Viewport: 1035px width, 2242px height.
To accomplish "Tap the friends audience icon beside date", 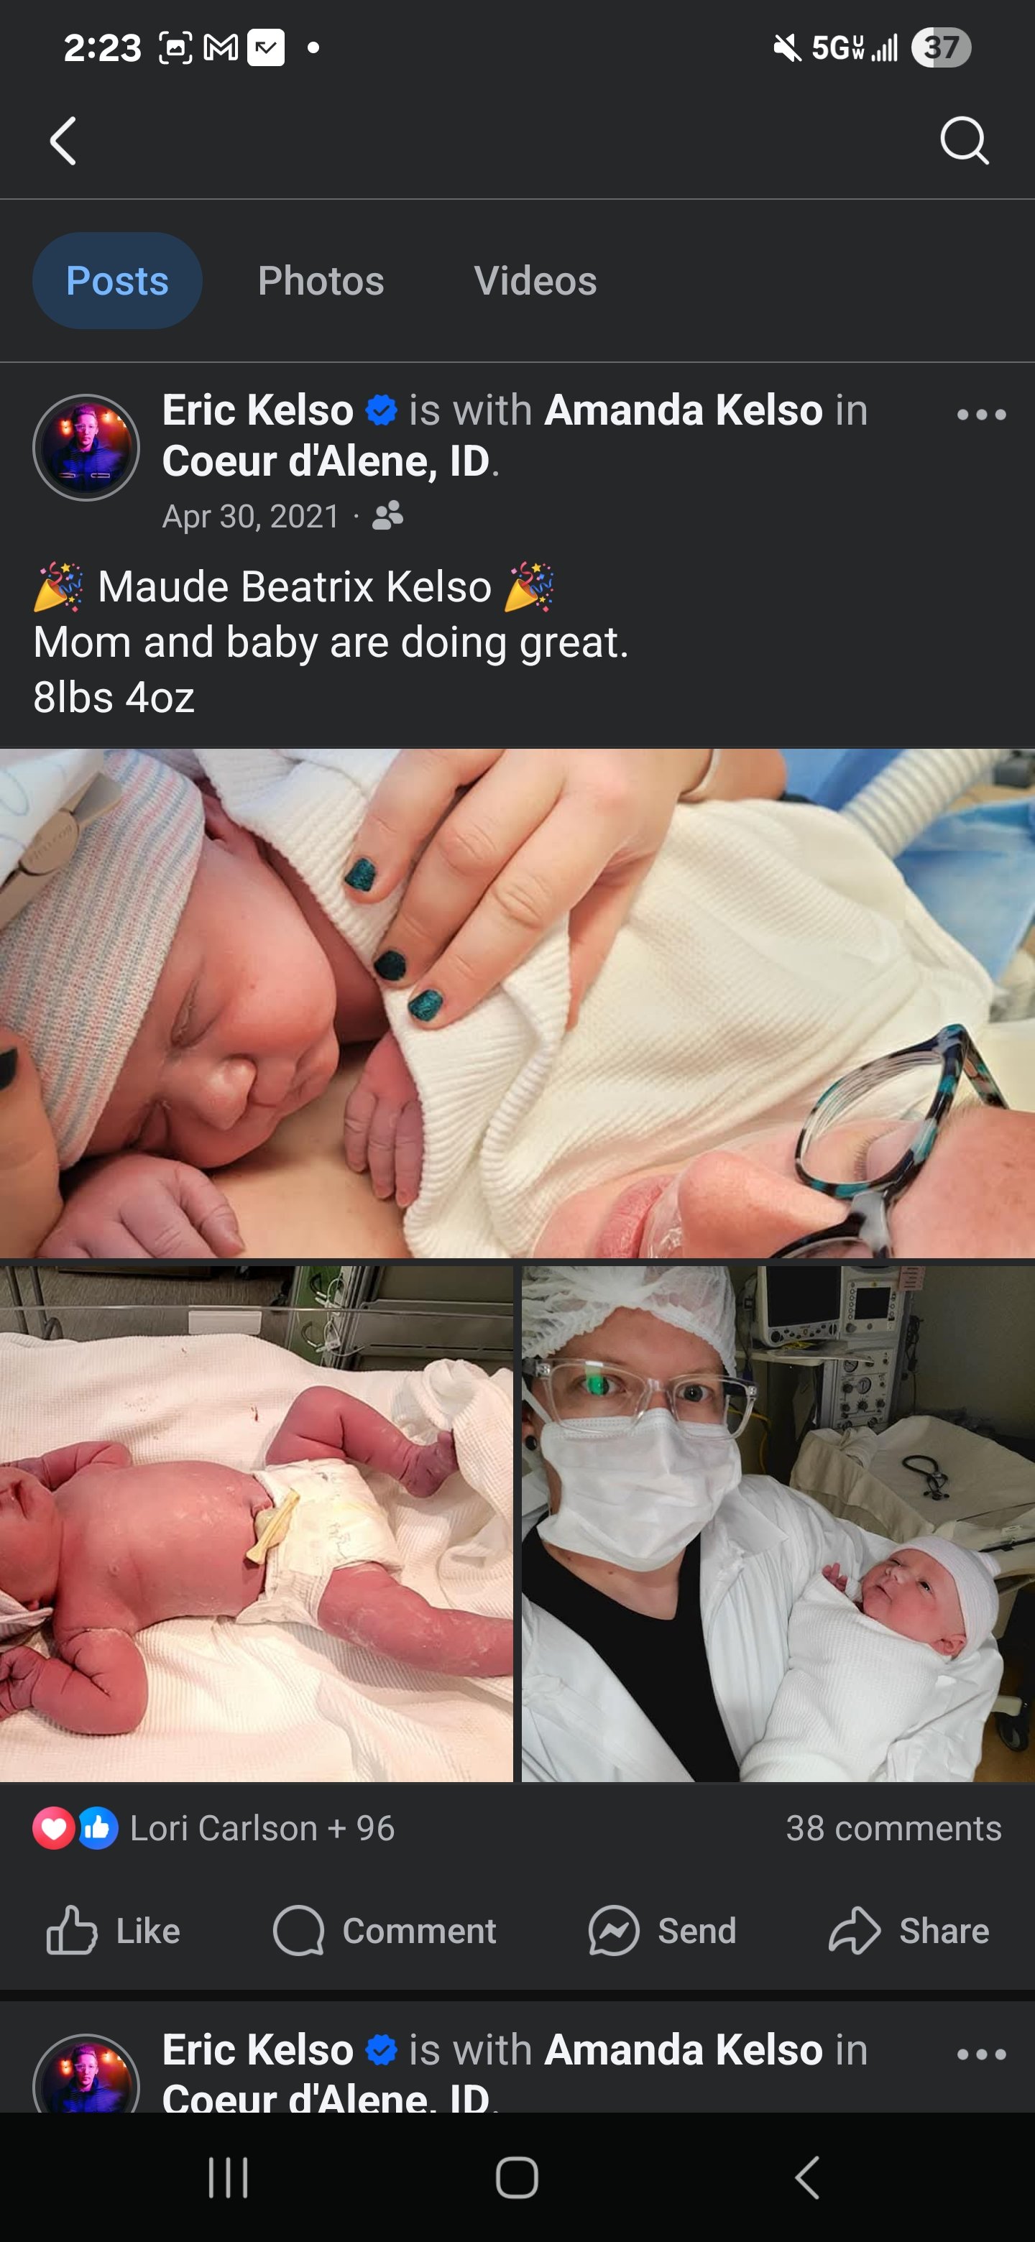I will (387, 516).
